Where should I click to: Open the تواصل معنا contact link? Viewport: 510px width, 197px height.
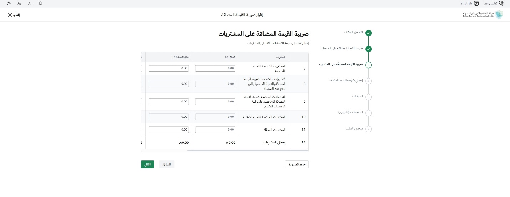[490, 3]
